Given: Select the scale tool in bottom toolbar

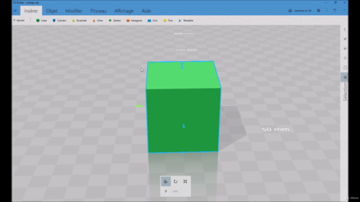Looking at the screenshot, I should click(x=185, y=182).
